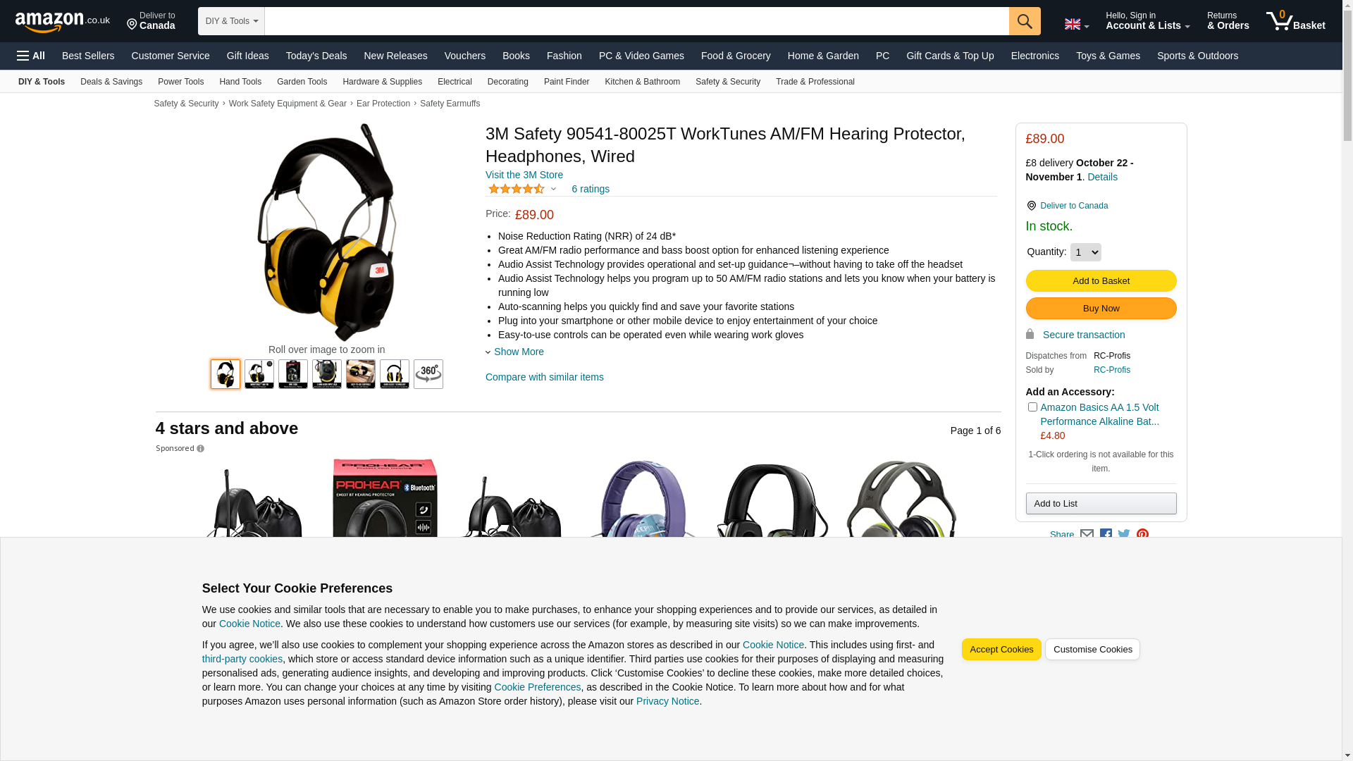Select Power Tools in the sub-navigation
This screenshot has width=1353, height=761.
tap(180, 82)
